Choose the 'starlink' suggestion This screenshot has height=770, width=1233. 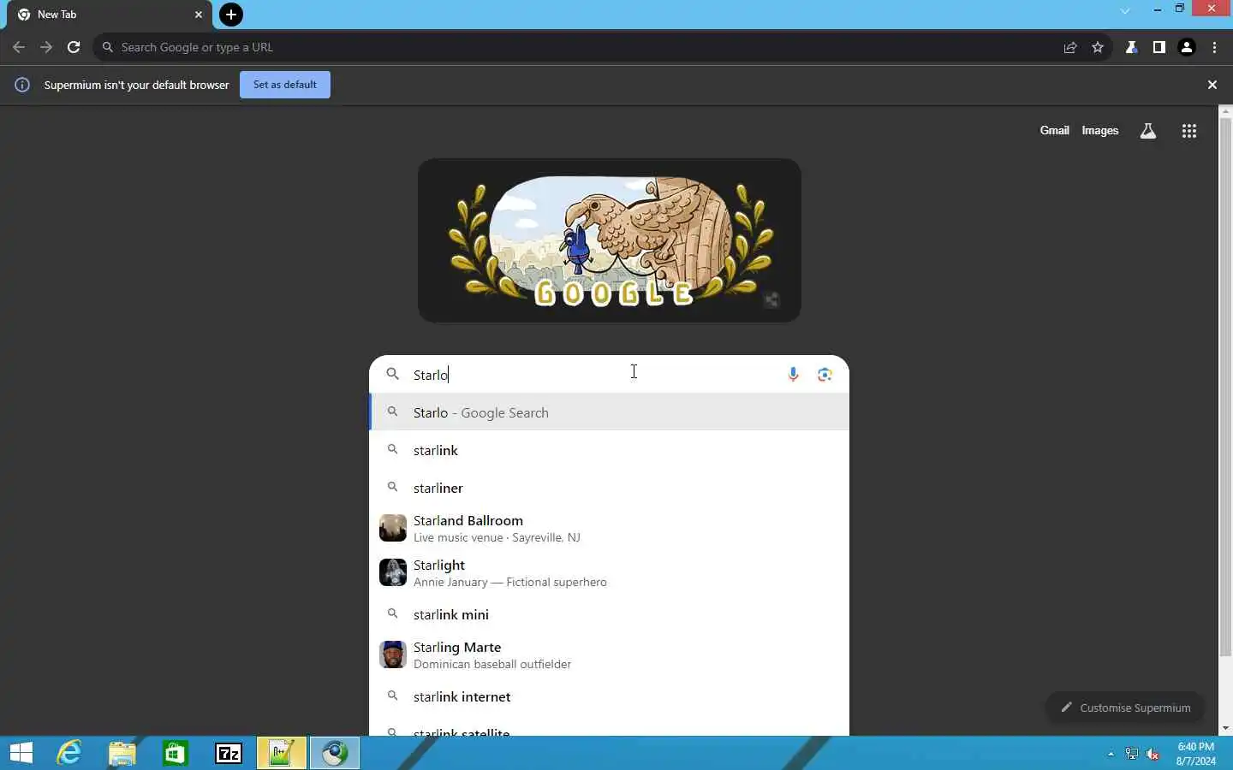pos(609,450)
